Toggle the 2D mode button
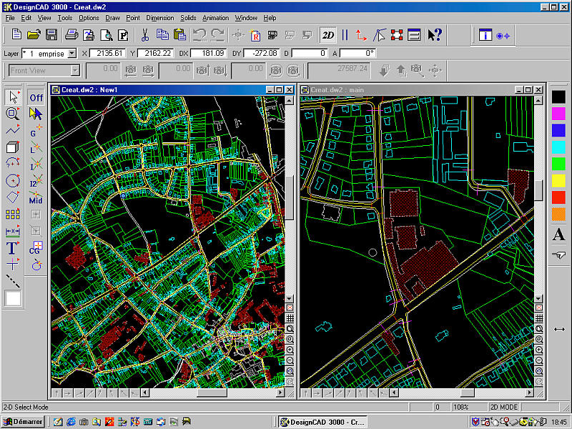 point(327,34)
